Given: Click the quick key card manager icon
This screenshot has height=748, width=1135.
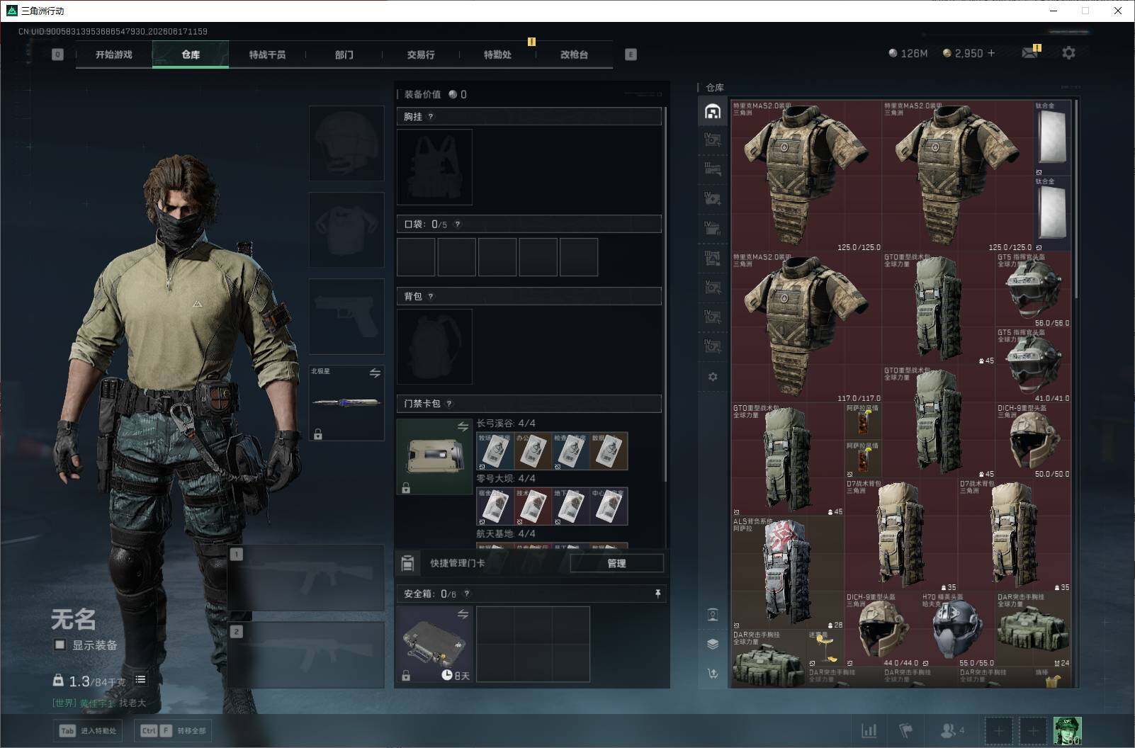Looking at the screenshot, I should pyautogui.click(x=407, y=563).
